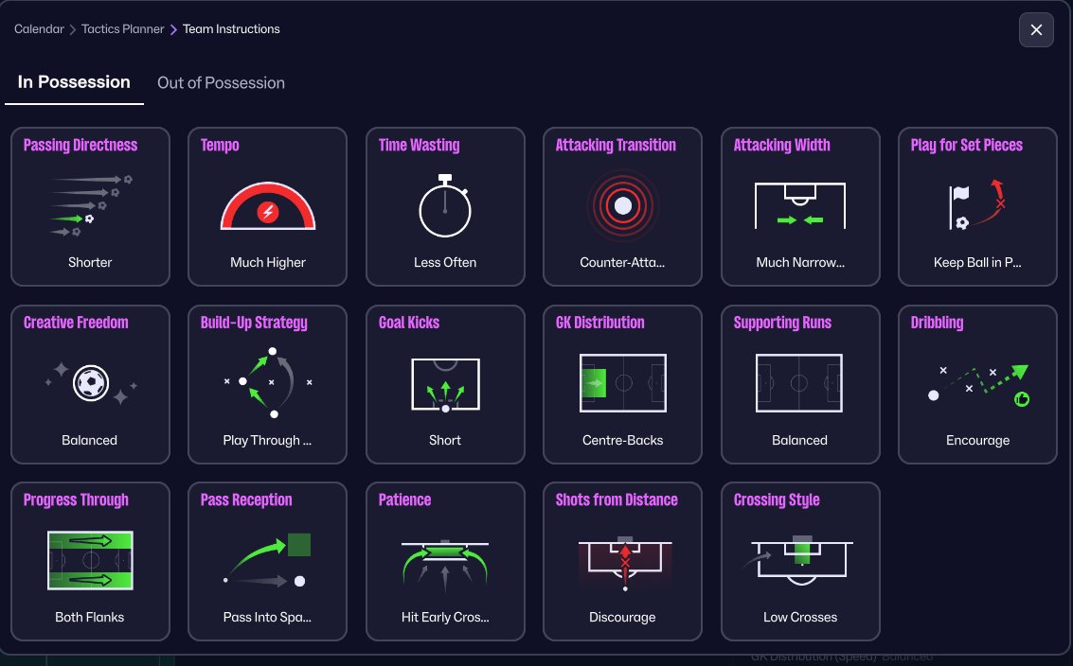Click the Progress Through flanks pitch icon
Image resolution: width=1073 pixels, height=666 pixels.
(x=90, y=560)
